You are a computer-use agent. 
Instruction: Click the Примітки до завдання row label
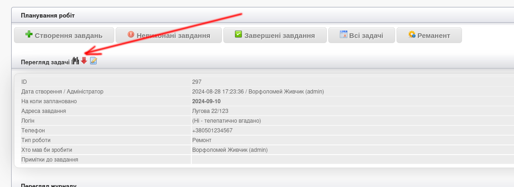(50, 160)
